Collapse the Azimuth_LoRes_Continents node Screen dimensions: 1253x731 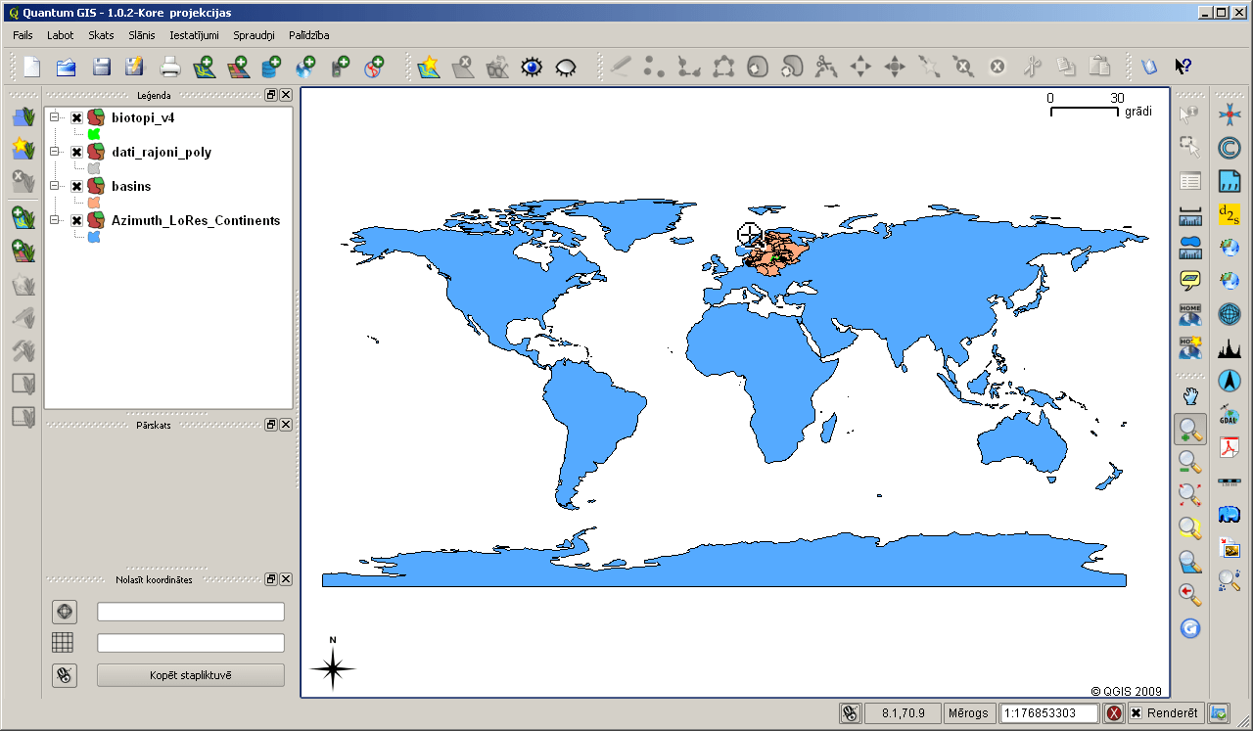(55, 220)
